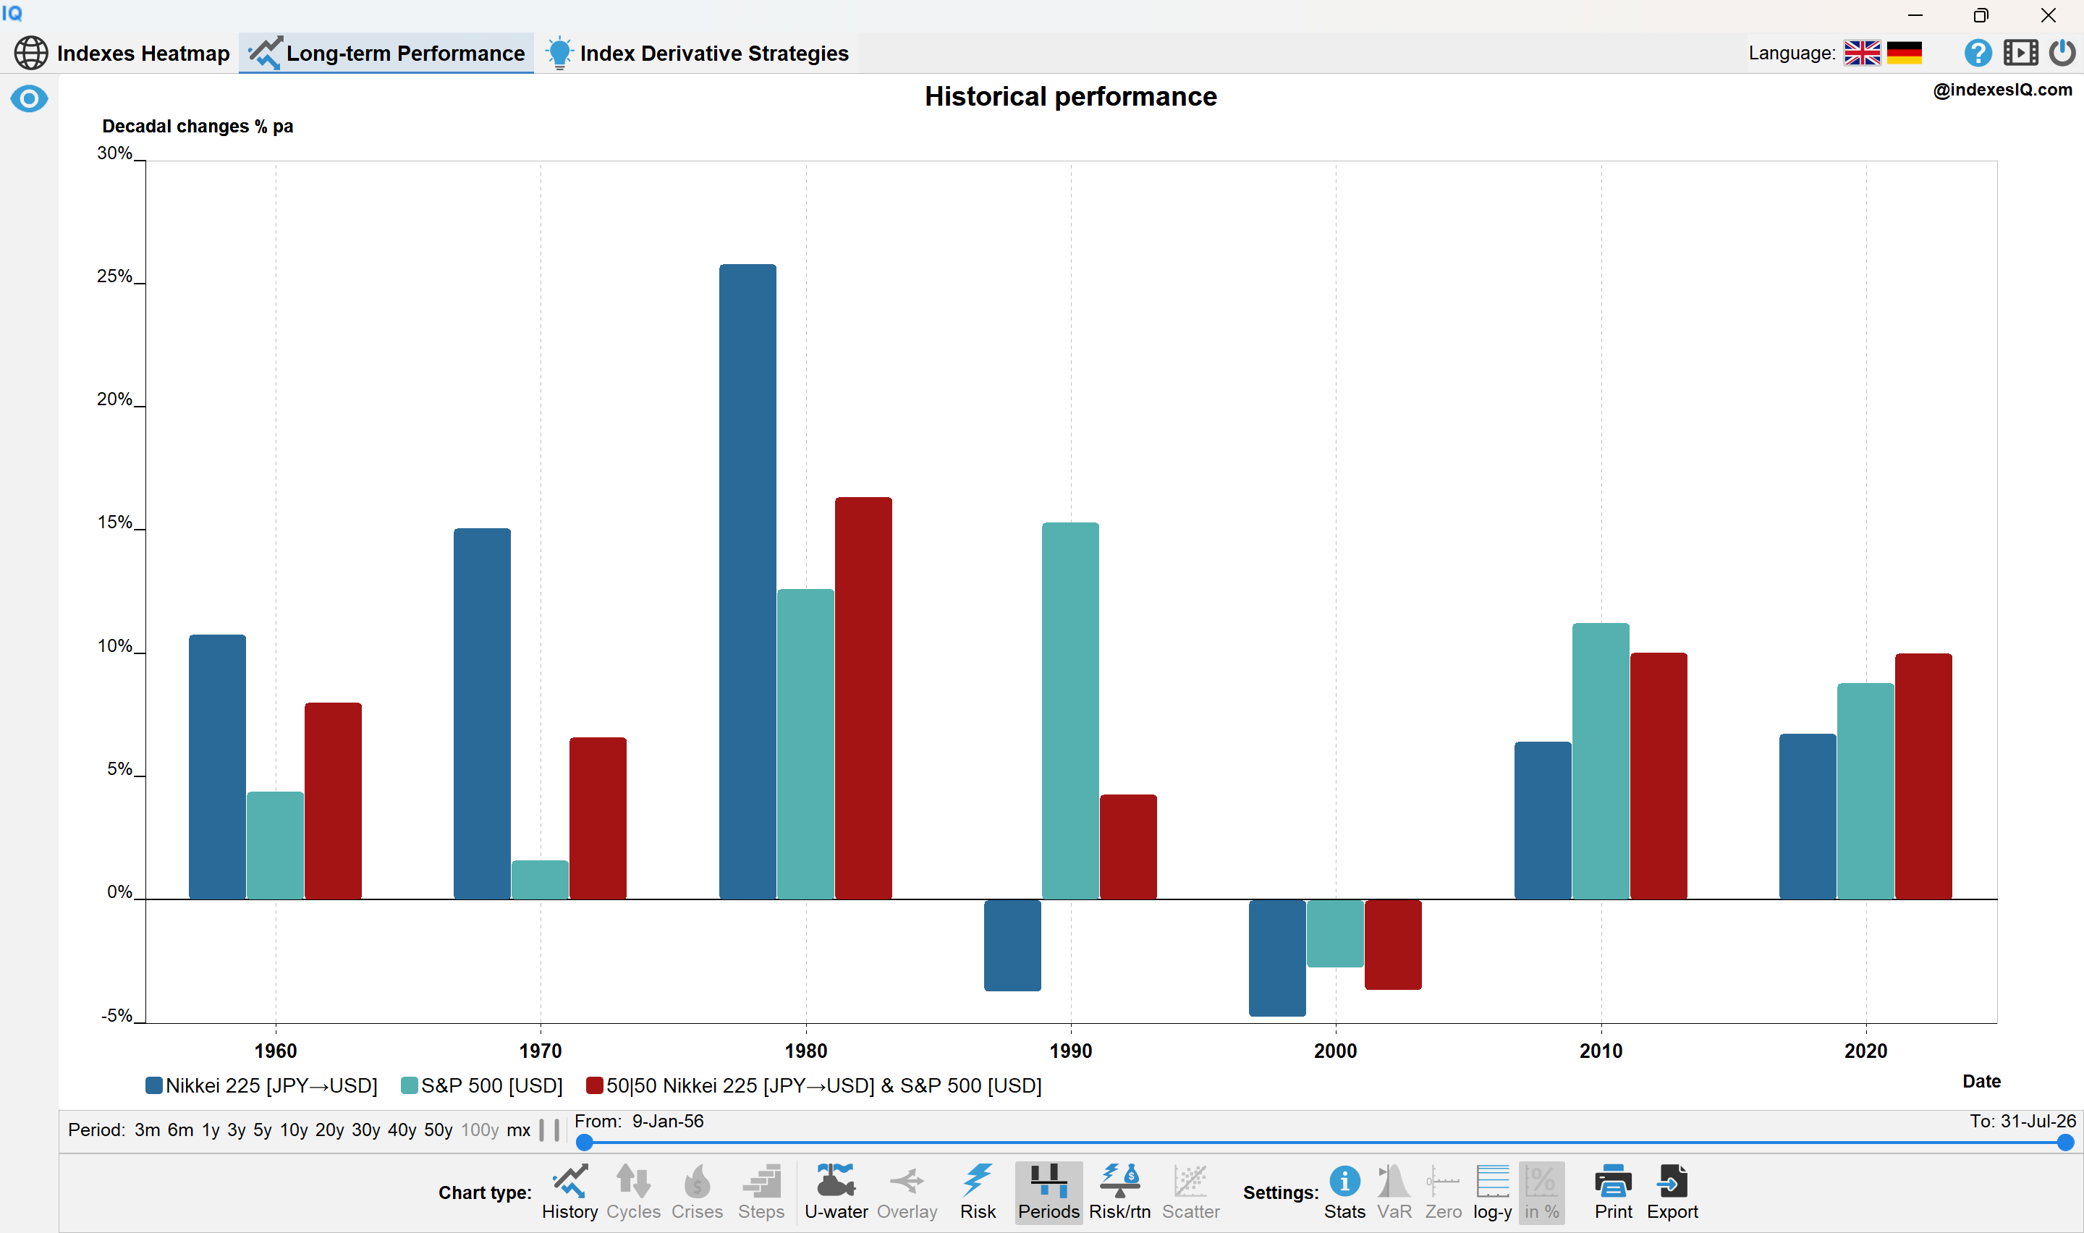Toggle the eye visibility icon

[29, 99]
